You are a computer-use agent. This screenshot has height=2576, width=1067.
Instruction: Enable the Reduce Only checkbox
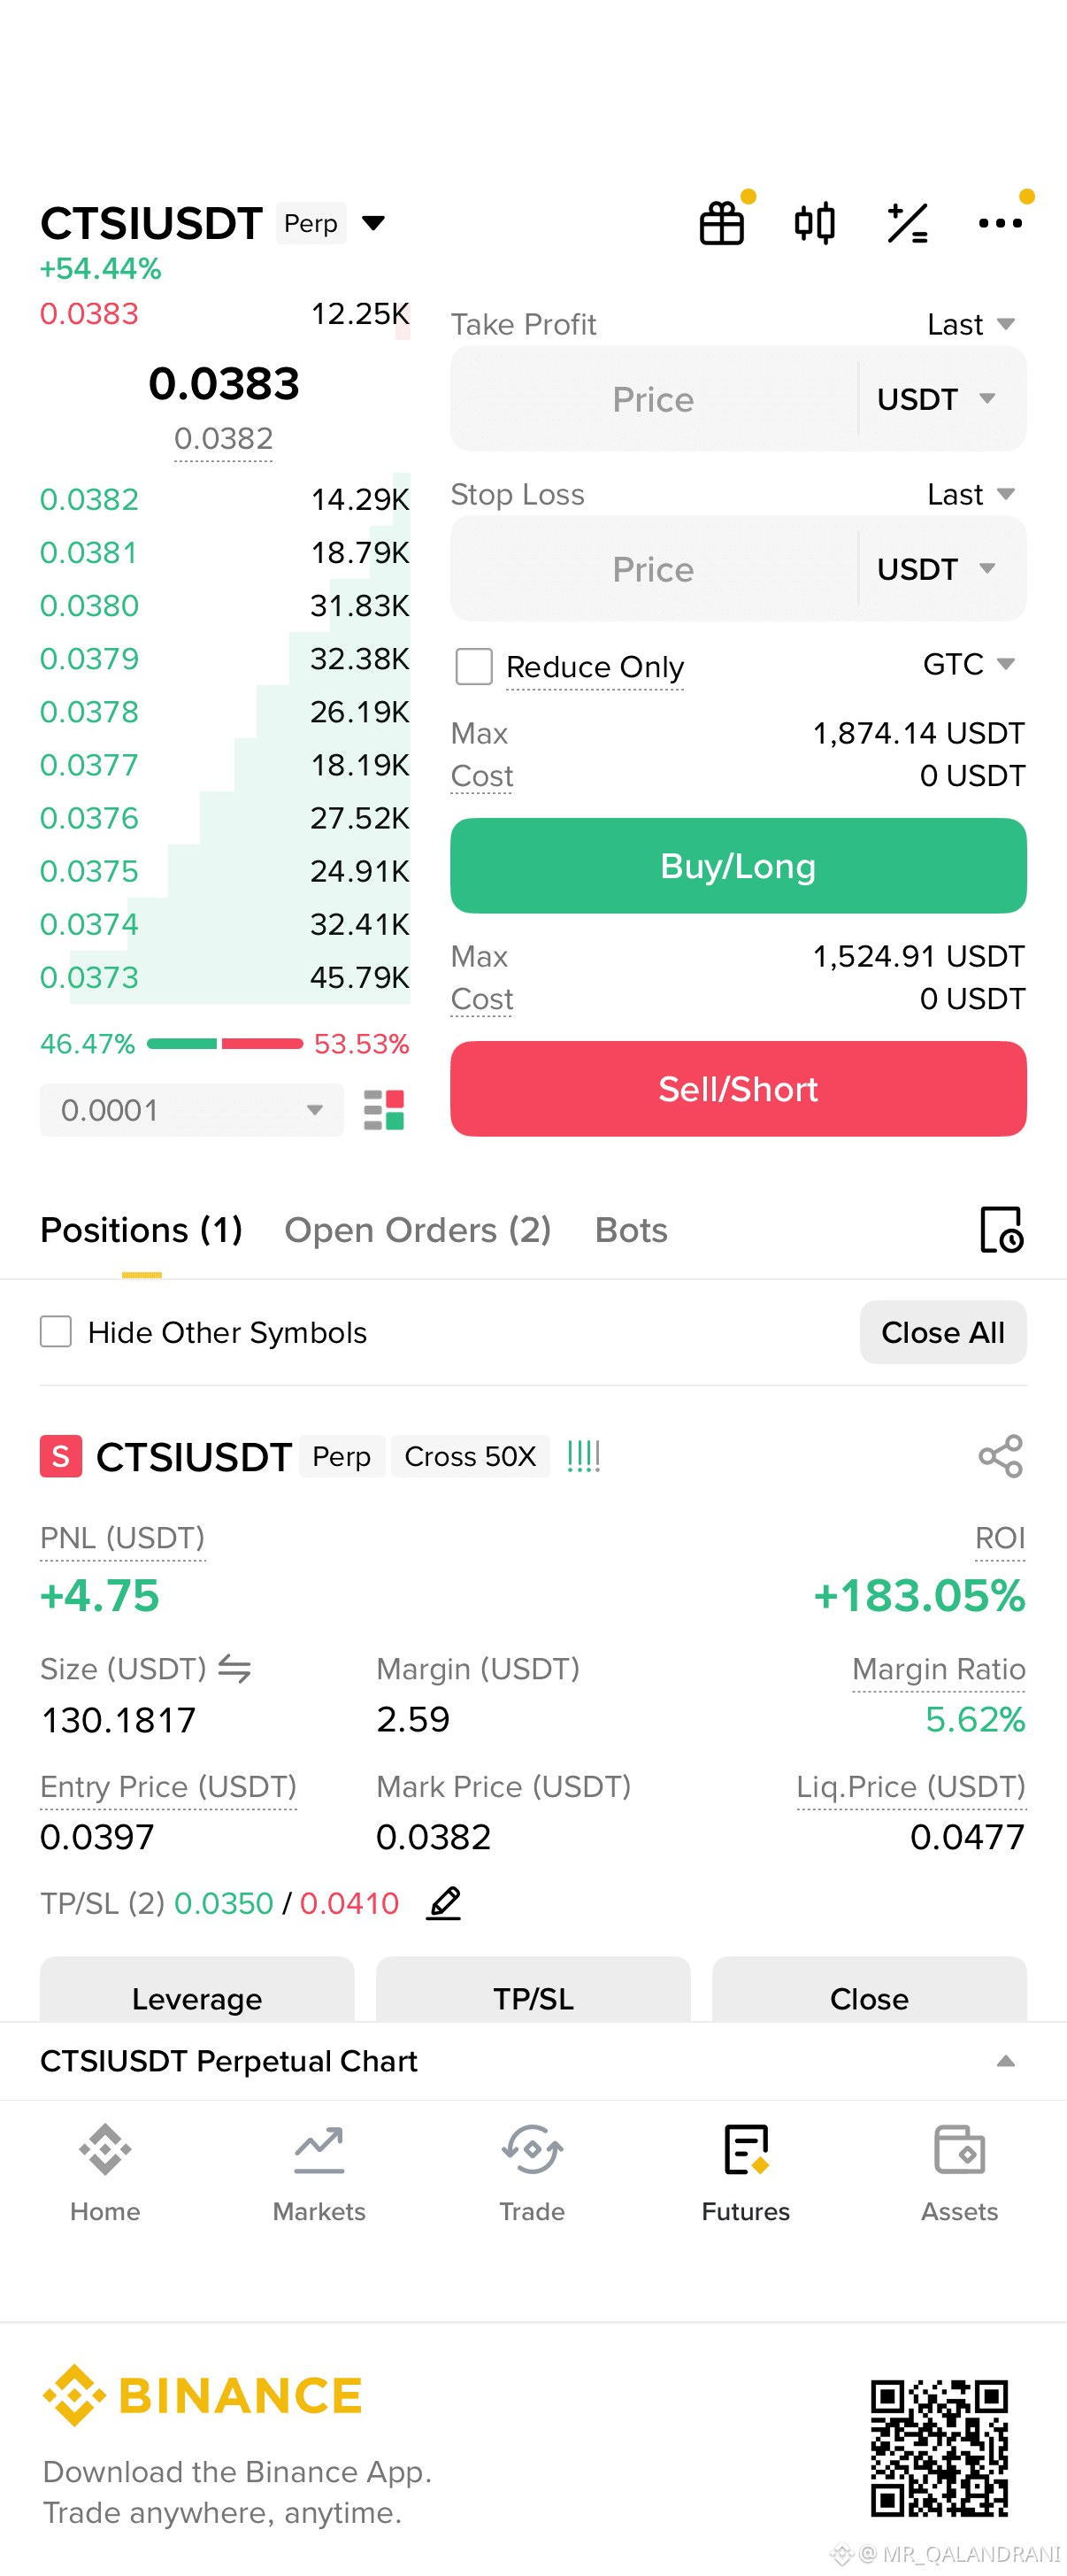click(473, 666)
